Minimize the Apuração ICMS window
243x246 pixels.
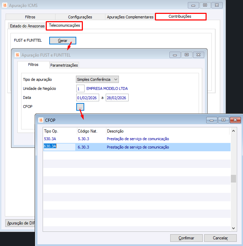[193, 5]
